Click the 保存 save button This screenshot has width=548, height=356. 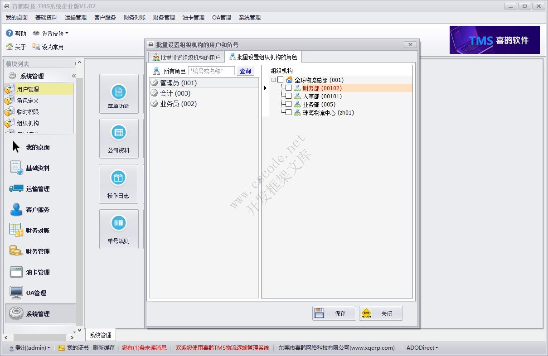tap(334, 313)
